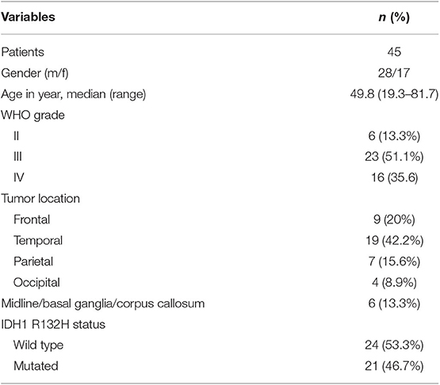Select the Patients row label
This screenshot has height=385, width=440.
(x=23, y=52)
